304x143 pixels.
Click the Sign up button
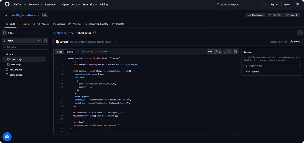click(287, 4)
